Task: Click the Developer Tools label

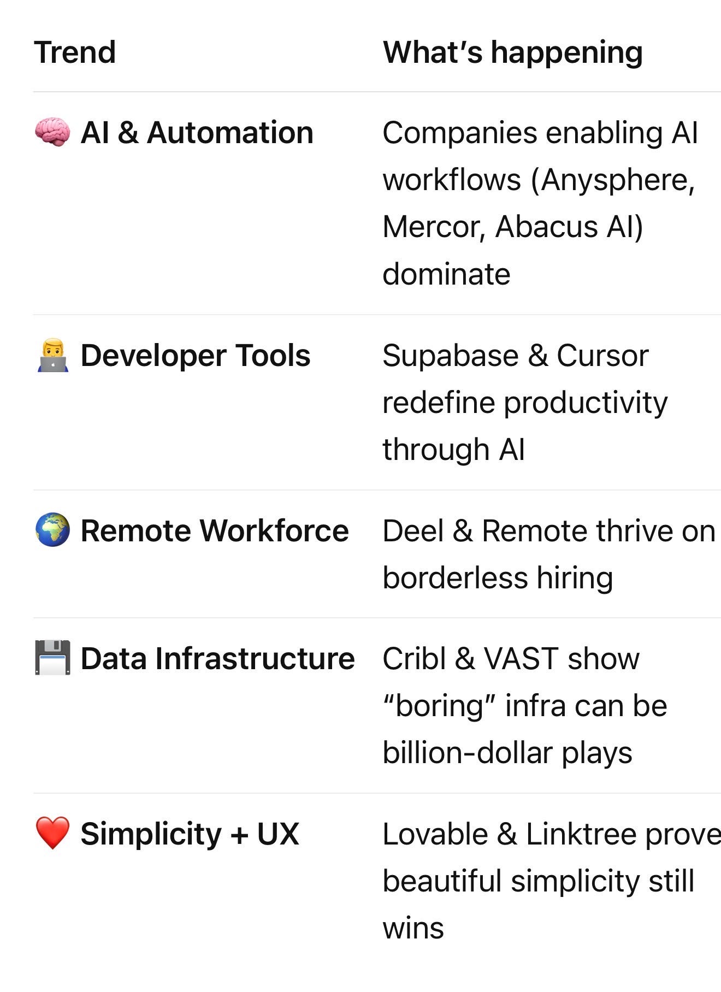Action: click(x=196, y=356)
